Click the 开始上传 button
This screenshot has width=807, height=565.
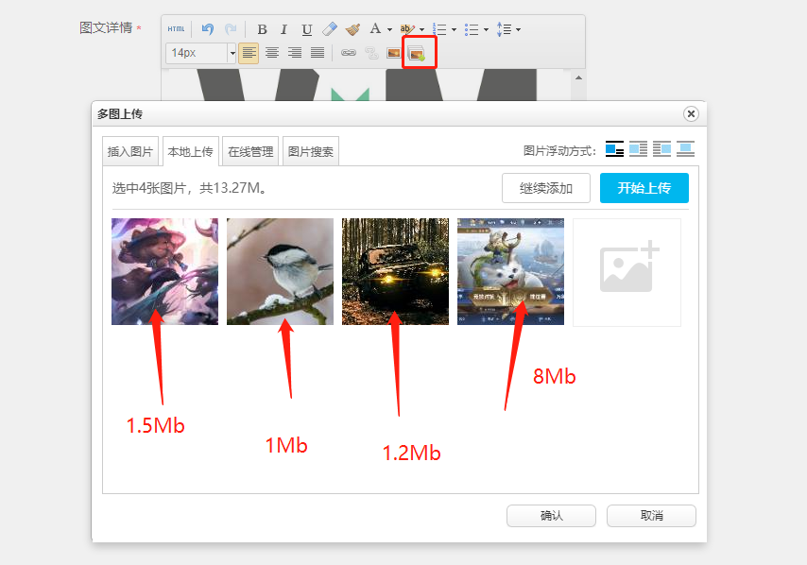point(644,188)
